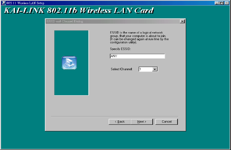Screen dimensions: 231x150
Task: Click the Specify ESSID input field
Action: click(138, 56)
